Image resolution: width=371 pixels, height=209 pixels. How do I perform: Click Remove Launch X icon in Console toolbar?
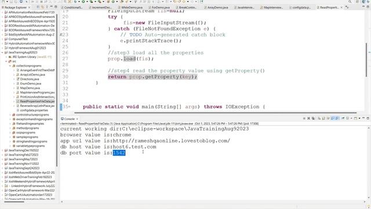pos(308,118)
